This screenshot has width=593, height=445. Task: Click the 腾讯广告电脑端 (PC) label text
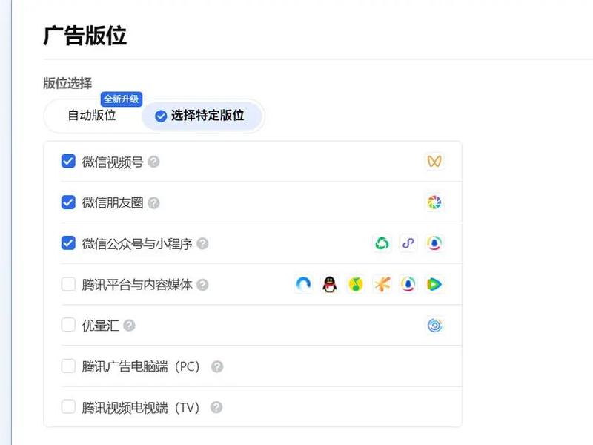(x=141, y=366)
